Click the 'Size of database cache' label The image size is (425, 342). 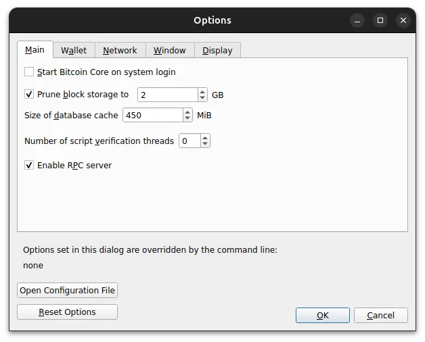tap(71, 115)
